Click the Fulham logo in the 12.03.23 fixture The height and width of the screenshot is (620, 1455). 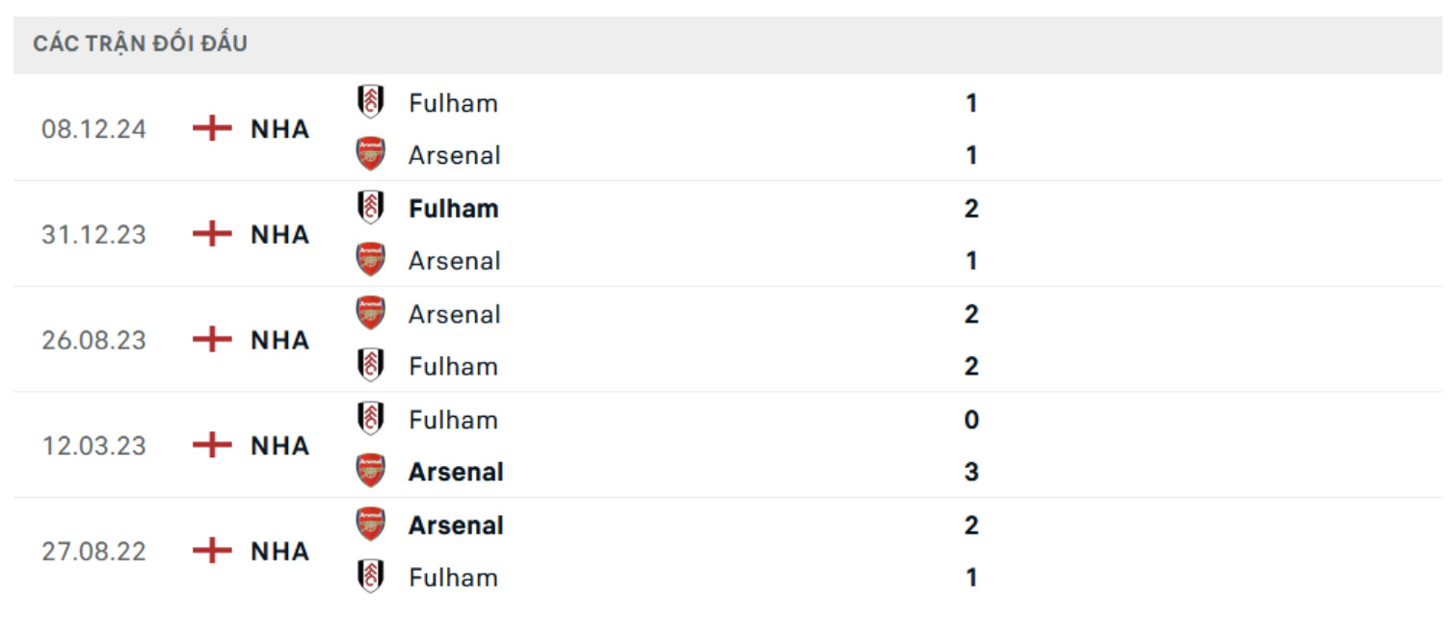click(x=370, y=419)
